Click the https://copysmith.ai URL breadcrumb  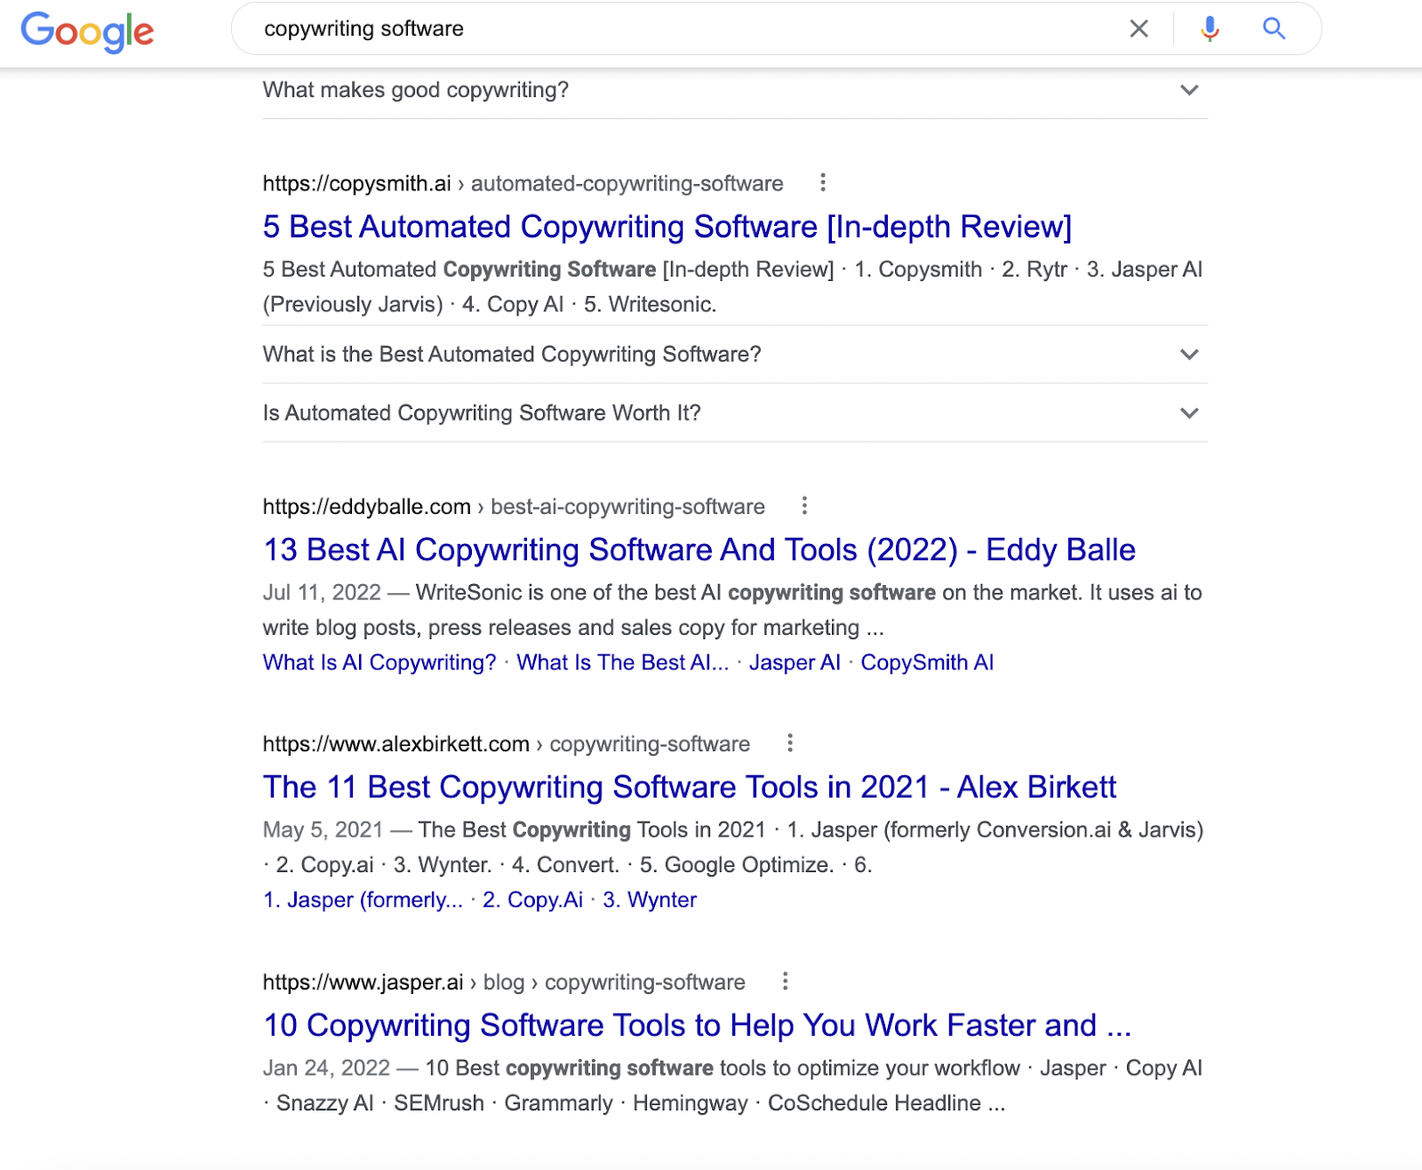[x=523, y=184]
